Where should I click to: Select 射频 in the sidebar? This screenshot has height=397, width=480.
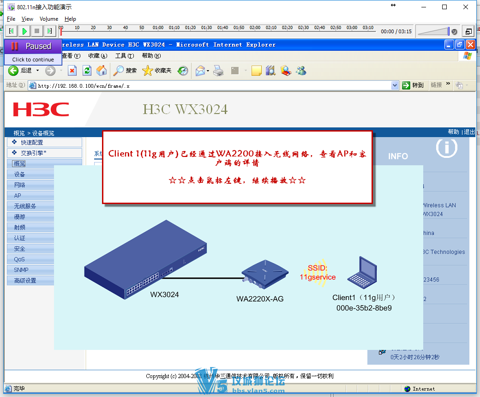(30, 228)
